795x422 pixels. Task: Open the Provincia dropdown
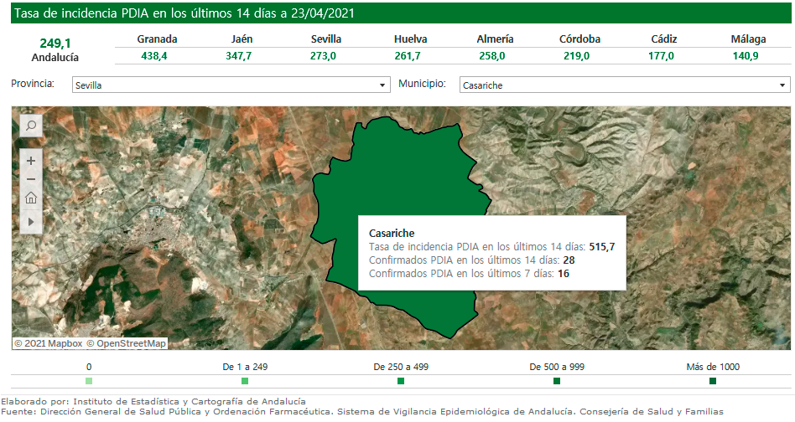(x=231, y=85)
